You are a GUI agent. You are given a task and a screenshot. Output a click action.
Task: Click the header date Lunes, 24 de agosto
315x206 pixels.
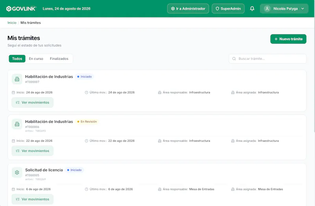pyautogui.click(x=67, y=9)
